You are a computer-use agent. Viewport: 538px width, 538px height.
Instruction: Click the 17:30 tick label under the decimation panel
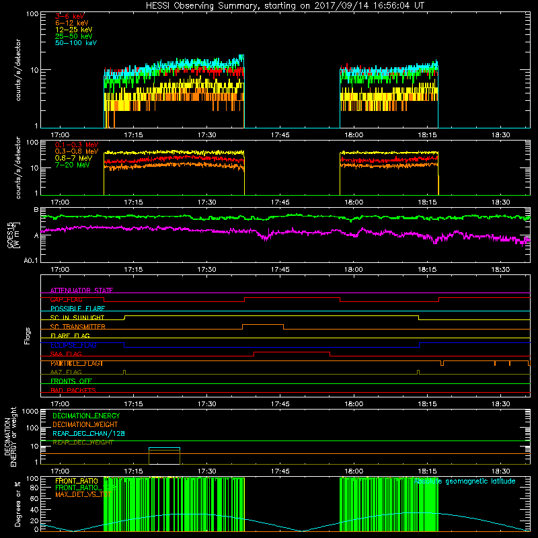click(206, 471)
